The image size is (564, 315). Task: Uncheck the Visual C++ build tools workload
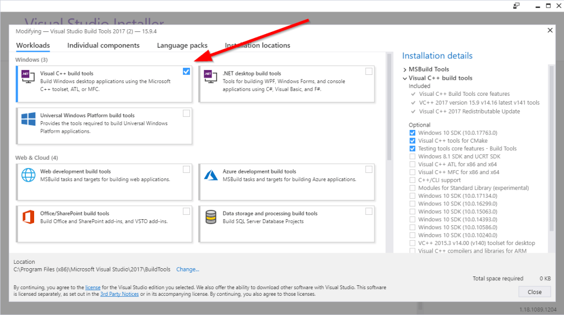(x=186, y=71)
